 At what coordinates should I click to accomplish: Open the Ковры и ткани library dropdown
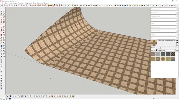[x=167, y=50]
